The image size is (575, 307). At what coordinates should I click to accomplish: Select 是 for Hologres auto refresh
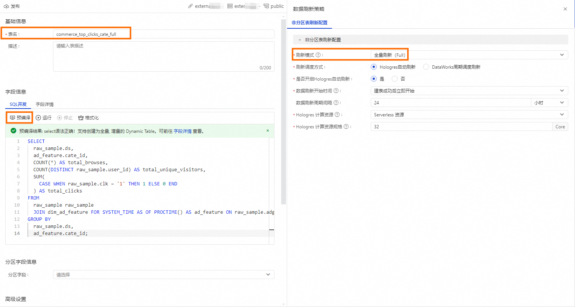[374, 79]
